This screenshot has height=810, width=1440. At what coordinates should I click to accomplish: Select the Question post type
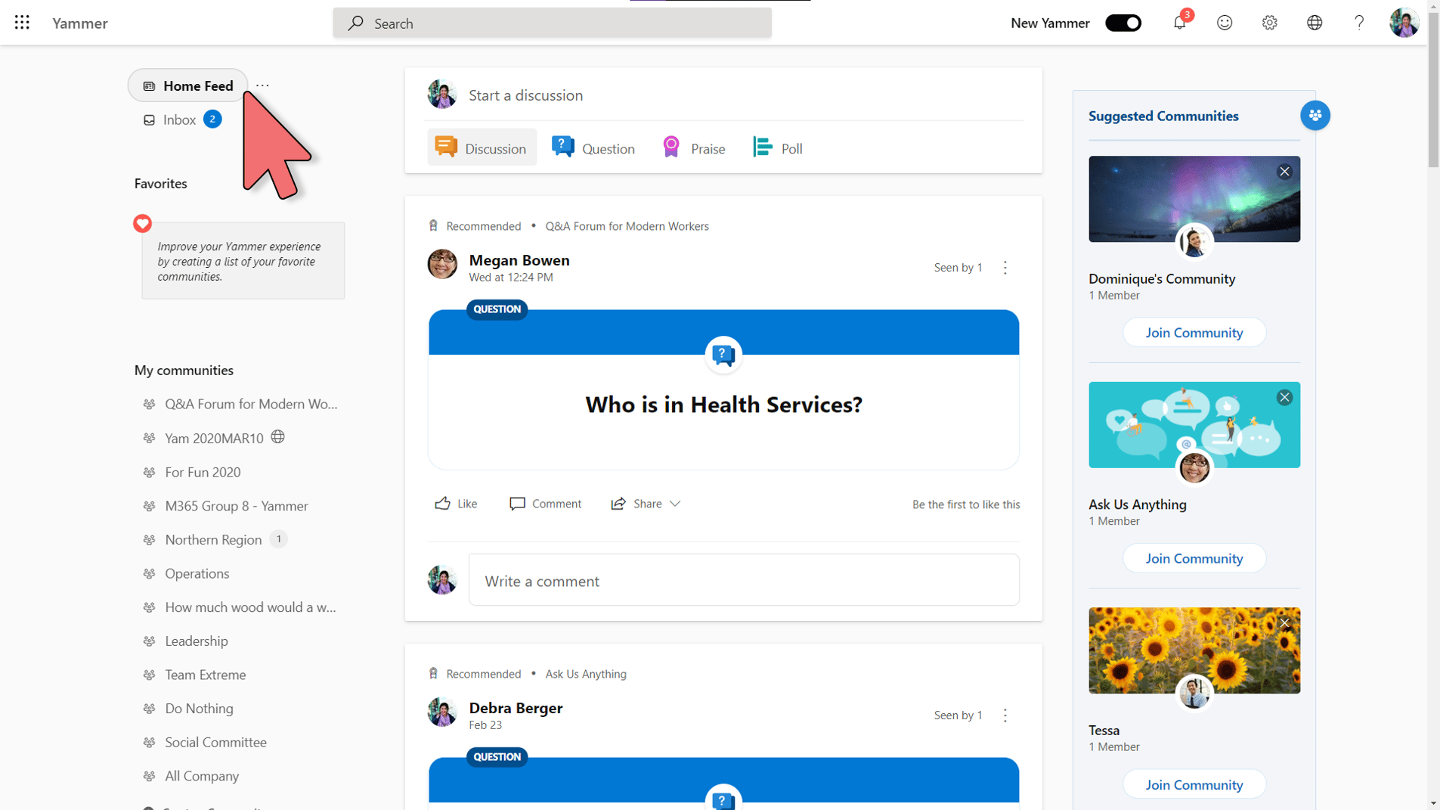pos(593,147)
